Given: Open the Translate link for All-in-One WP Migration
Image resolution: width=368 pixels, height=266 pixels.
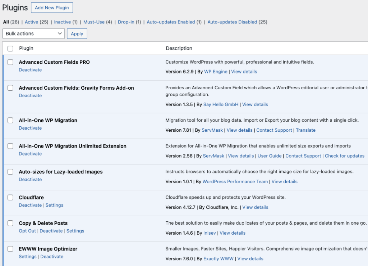Looking at the screenshot, I should (305, 130).
